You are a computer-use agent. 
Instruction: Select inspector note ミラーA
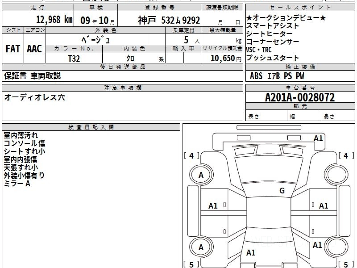click(17, 183)
